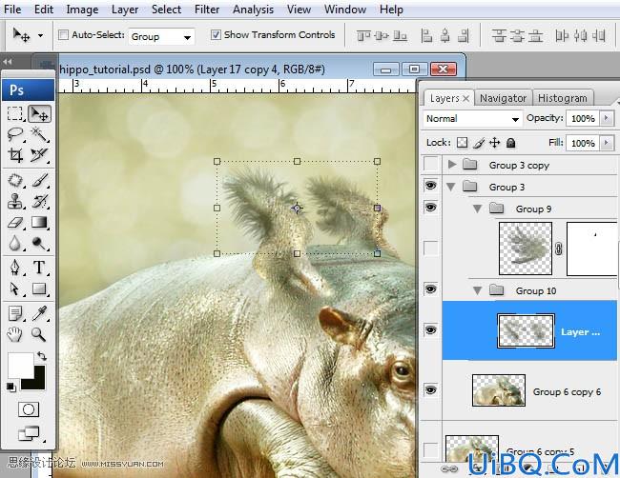Change screen mode button

pyautogui.click(x=29, y=433)
